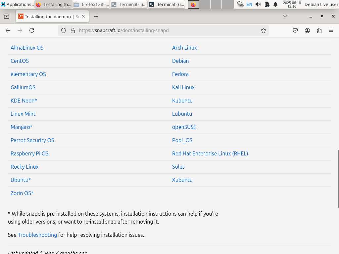Screen dimensions: 339x254
Task: Click the volume icon in the system tray
Action: click(x=258, y=4)
